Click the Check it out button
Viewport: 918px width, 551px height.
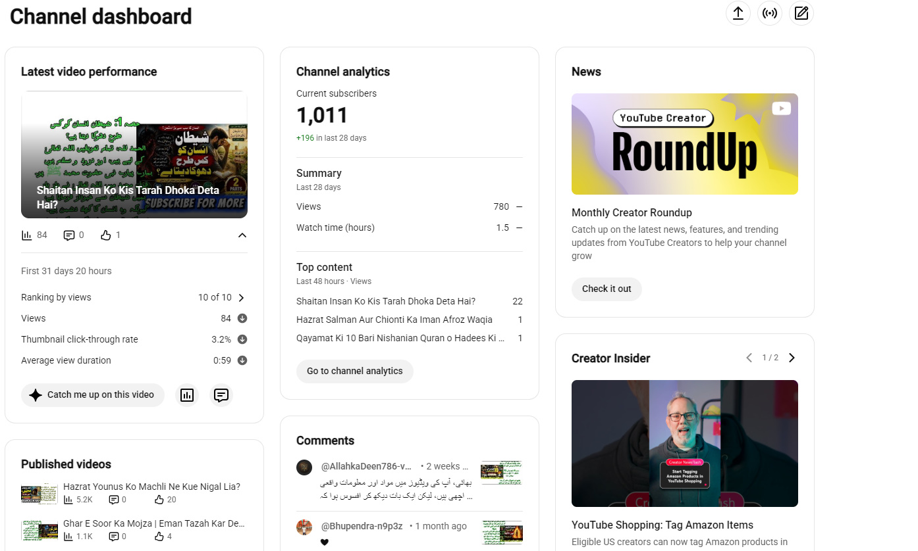(607, 289)
